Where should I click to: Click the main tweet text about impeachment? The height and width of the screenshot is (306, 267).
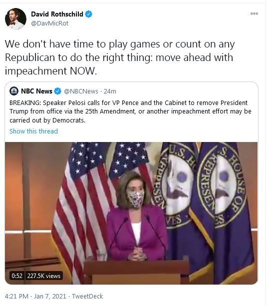pos(120,57)
